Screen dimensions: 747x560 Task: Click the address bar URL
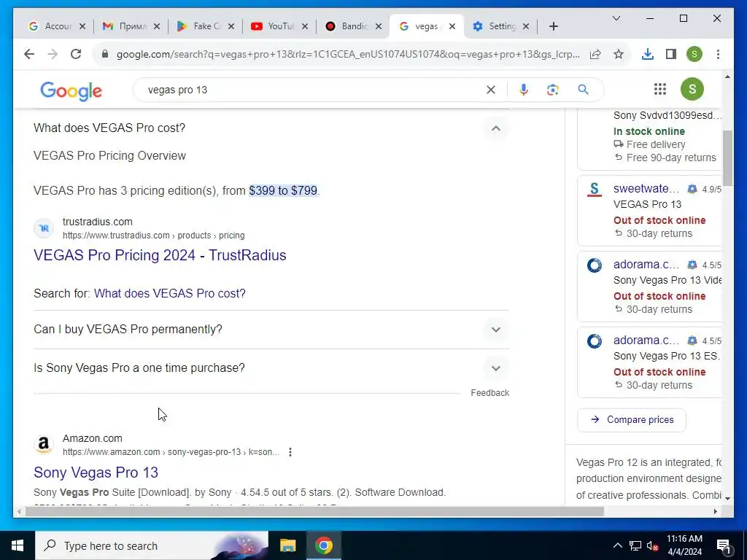[x=348, y=54]
